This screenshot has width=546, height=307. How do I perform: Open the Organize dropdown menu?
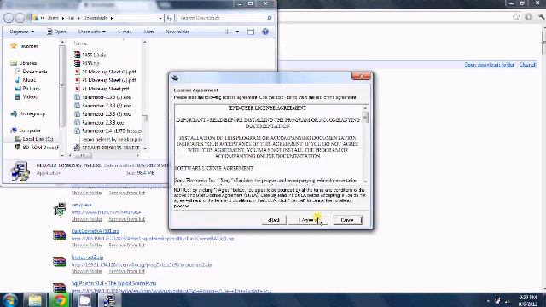[22, 32]
